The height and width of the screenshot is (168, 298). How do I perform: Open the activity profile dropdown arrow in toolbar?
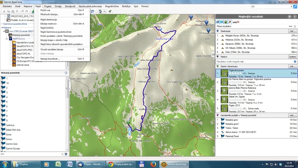pyautogui.click(x=104, y=11)
